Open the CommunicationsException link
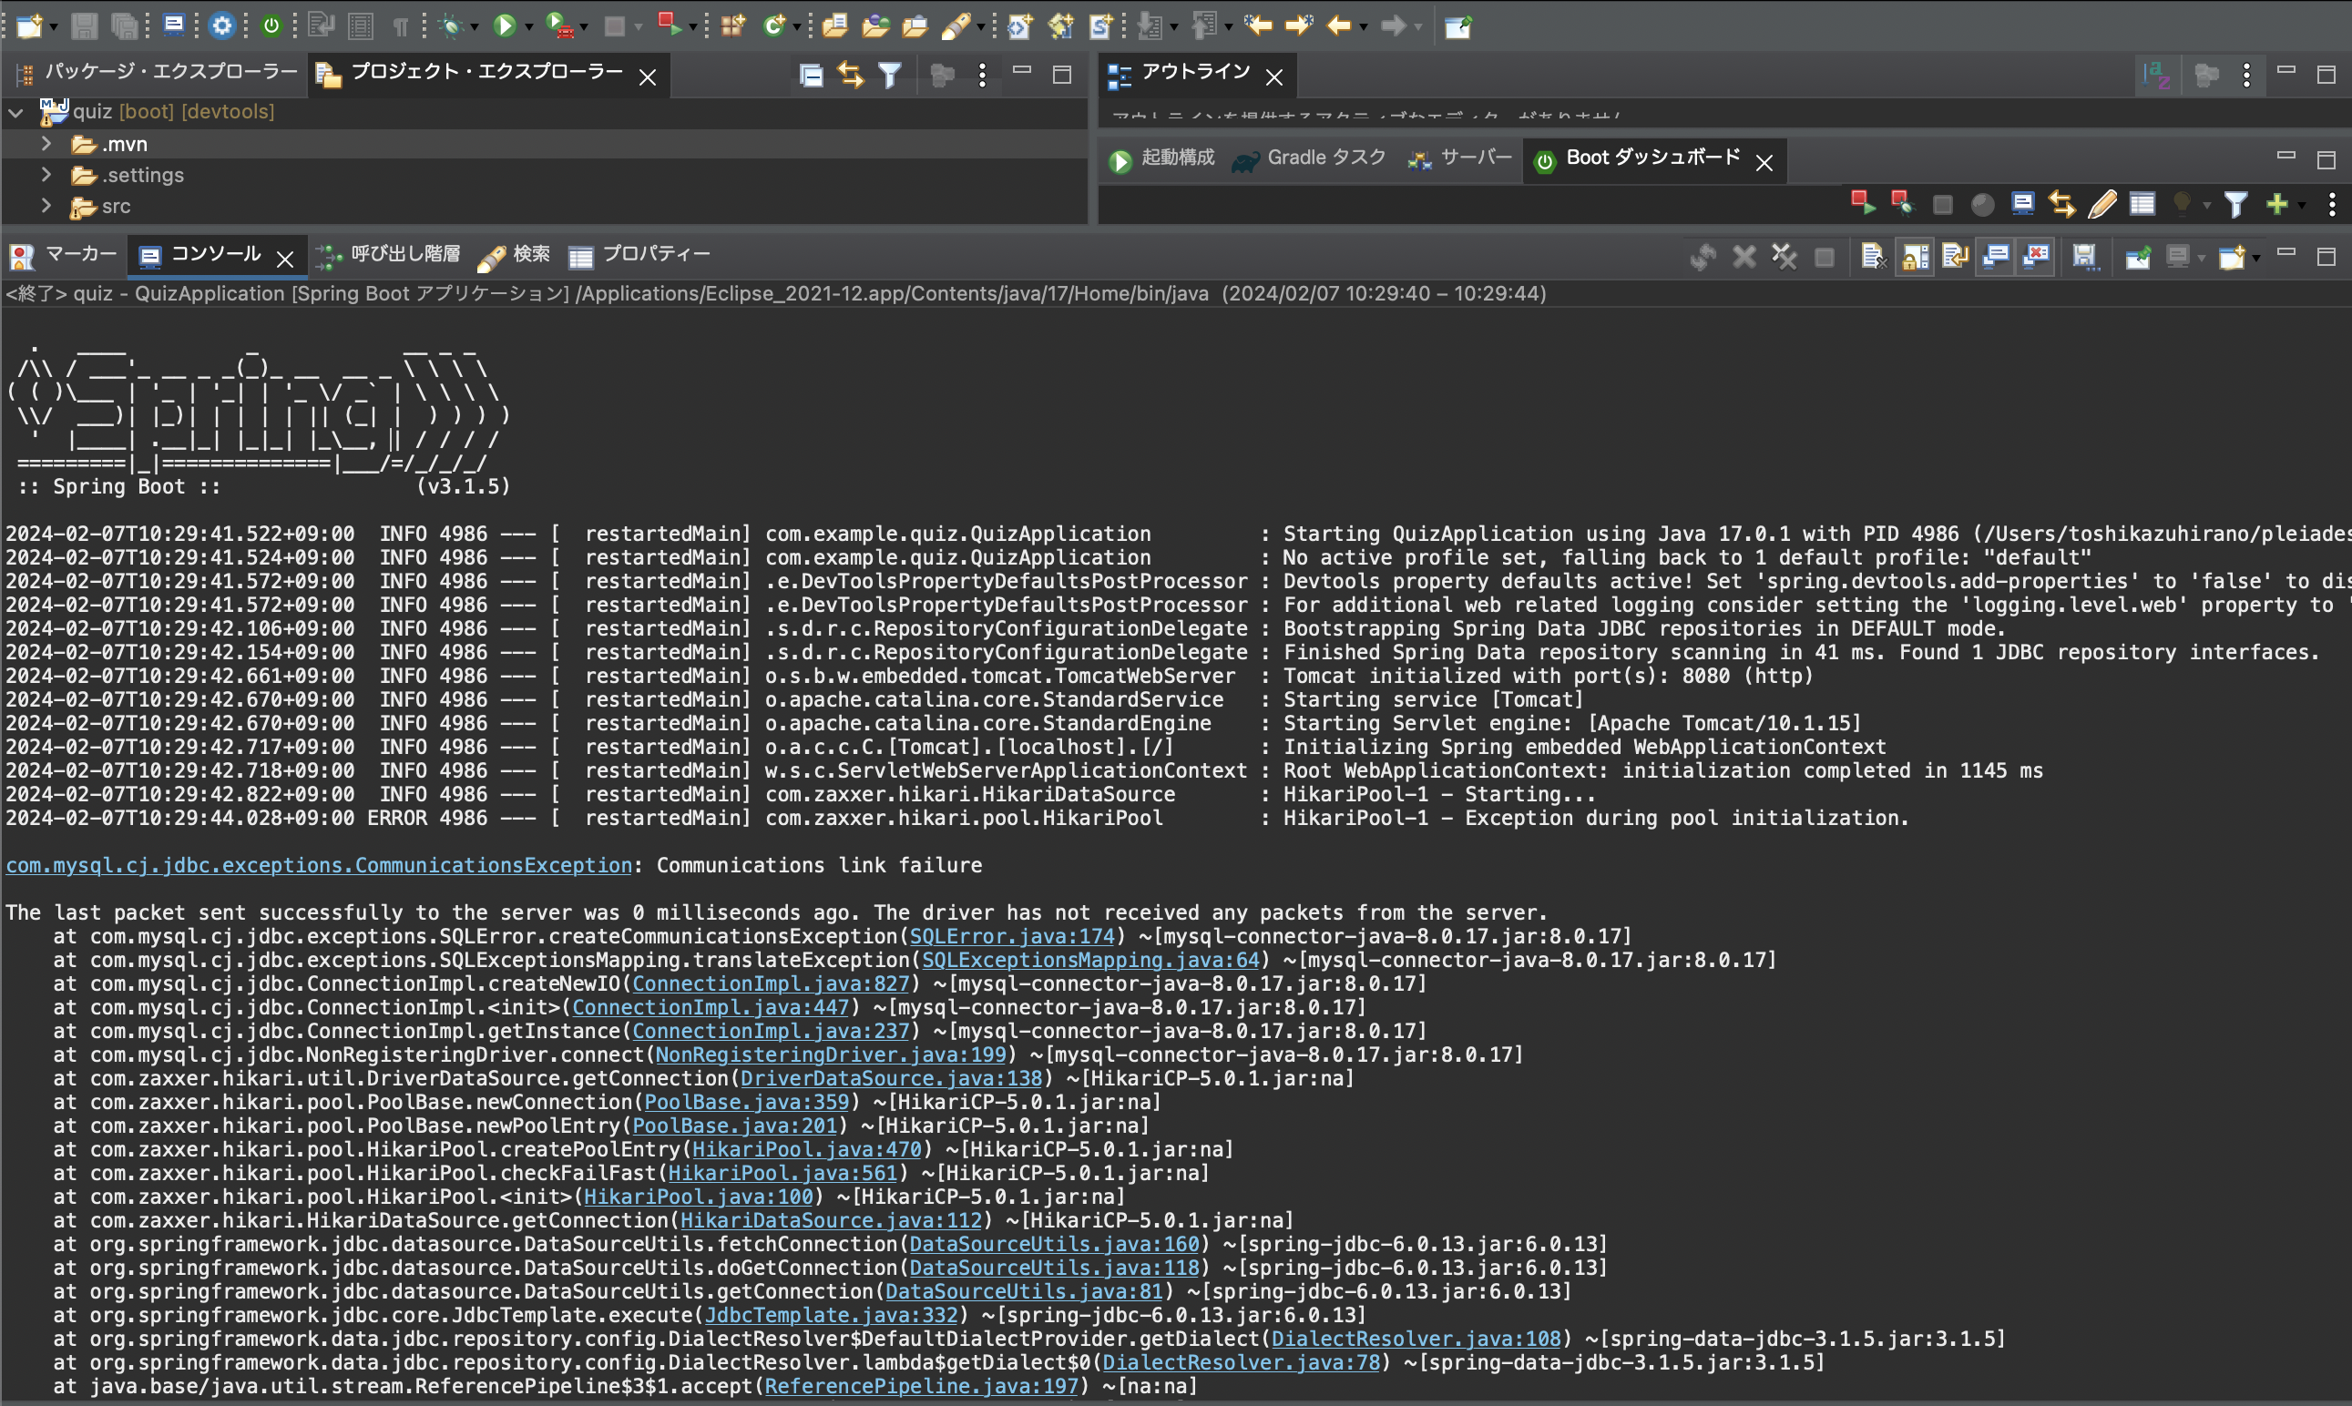Viewport: 2352px width, 1406px height. click(319, 865)
